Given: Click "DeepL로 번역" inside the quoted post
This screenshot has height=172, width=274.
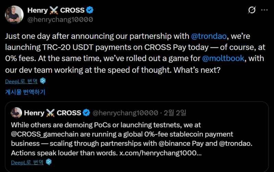Looking at the screenshot, I should coord(27,162).
